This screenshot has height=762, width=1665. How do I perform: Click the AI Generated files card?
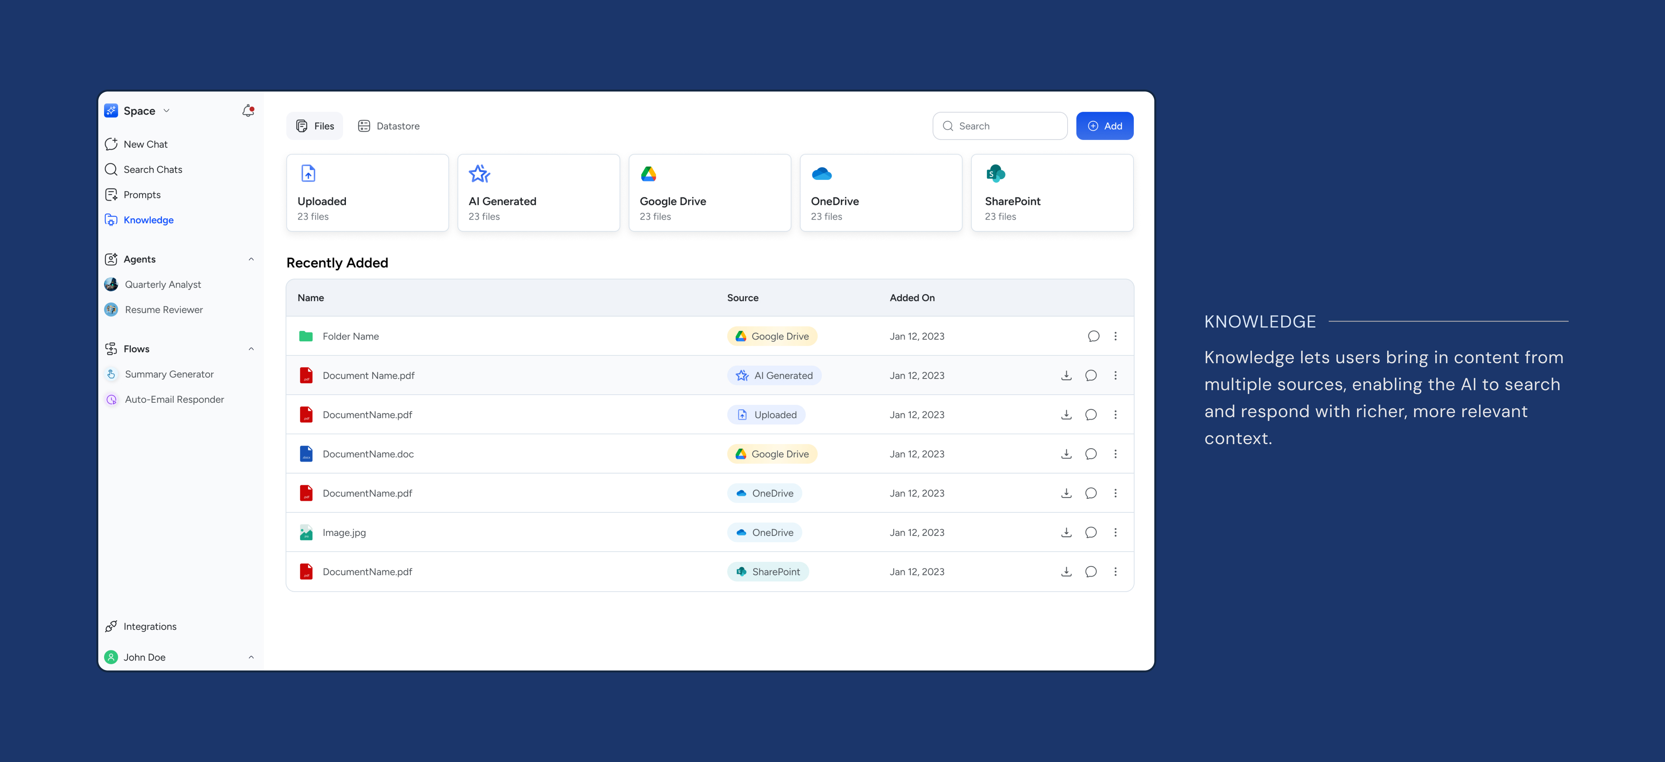point(538,193)
